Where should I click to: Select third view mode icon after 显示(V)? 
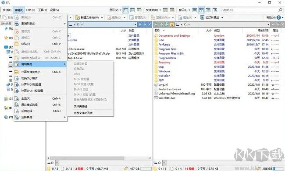[x=139, y=10]
